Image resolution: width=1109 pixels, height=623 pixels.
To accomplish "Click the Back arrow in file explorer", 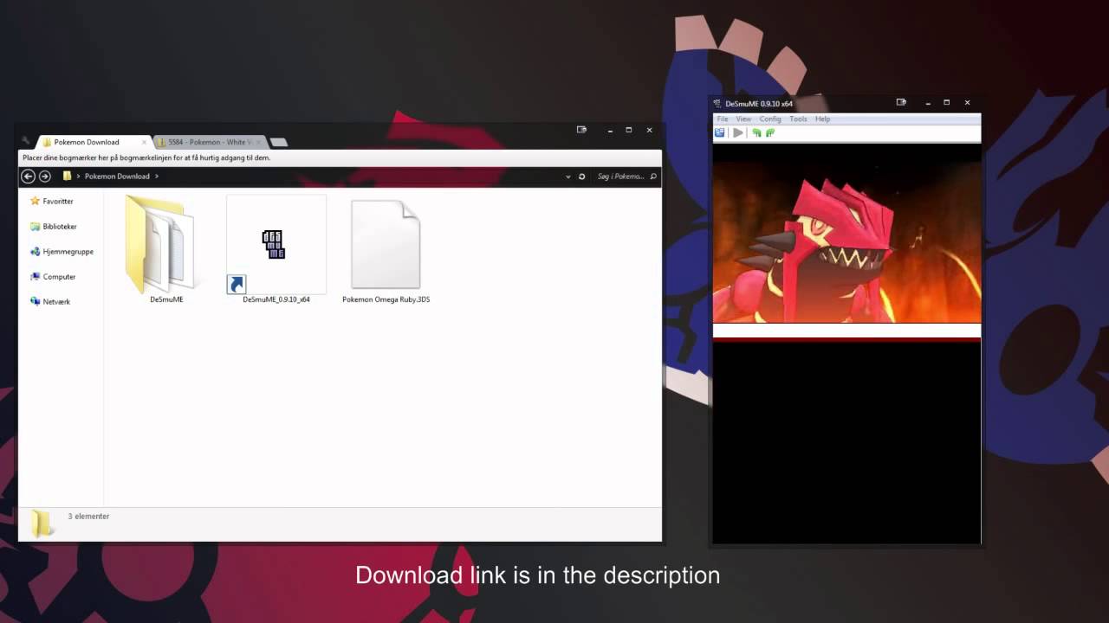I will pyautogui.click(x=28, y=176).
